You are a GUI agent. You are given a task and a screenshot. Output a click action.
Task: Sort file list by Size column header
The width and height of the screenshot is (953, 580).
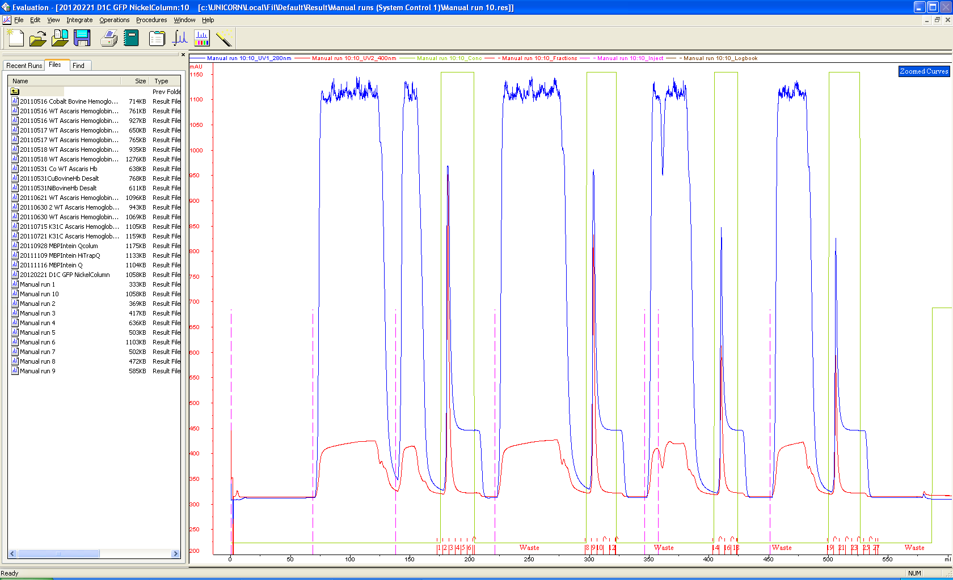(x=140, y=81)
